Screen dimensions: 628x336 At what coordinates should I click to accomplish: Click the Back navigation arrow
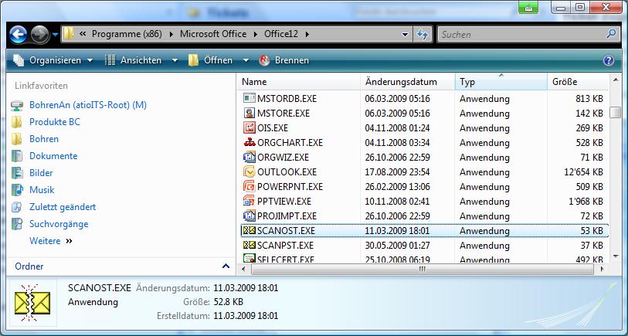18,35
